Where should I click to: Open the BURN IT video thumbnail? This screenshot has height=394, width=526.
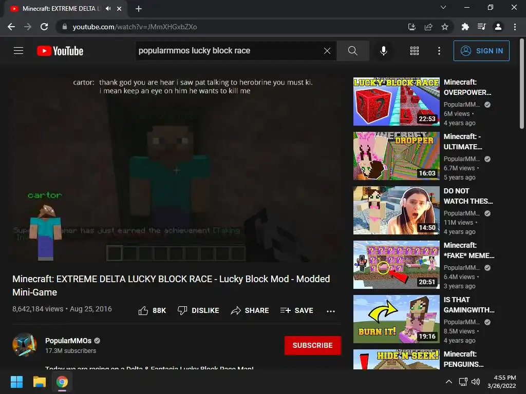point(396,319)
